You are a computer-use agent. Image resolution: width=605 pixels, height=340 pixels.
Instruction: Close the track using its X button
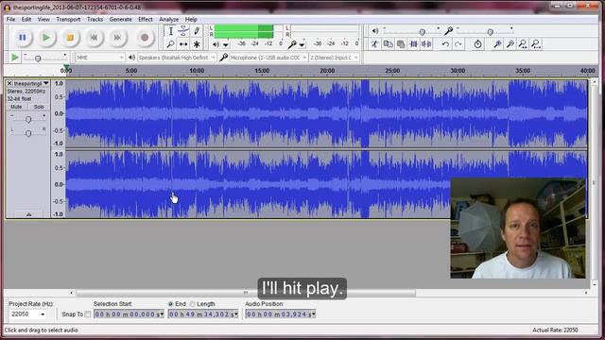pyautogui.click(x=9, y=83)
